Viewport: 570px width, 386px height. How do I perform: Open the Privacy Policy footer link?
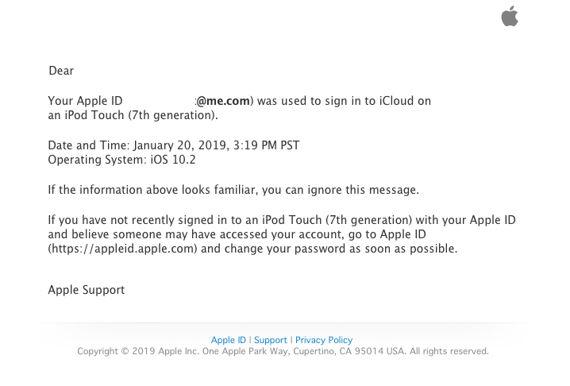[324, 340]
